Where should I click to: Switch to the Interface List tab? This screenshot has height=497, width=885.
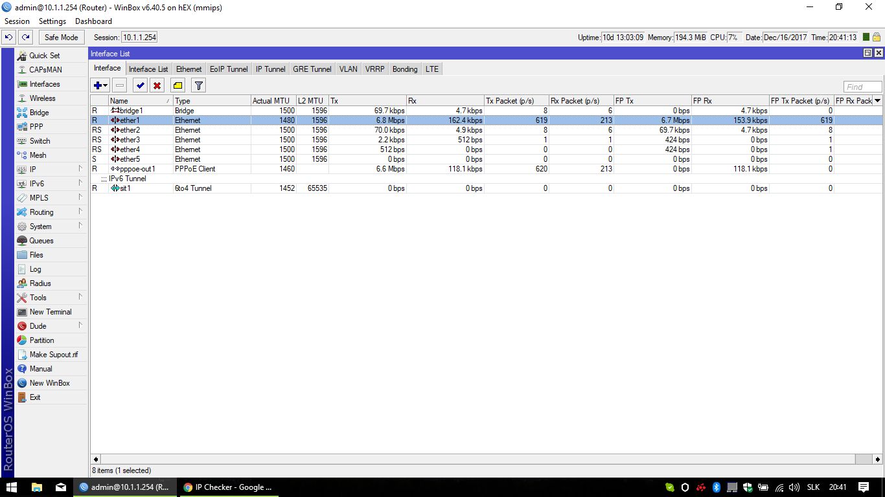[x=148, y=69]
